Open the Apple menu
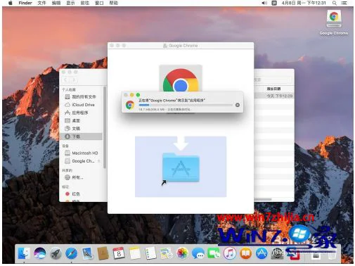This screenshot has width=355, height=266. point(11,3)
